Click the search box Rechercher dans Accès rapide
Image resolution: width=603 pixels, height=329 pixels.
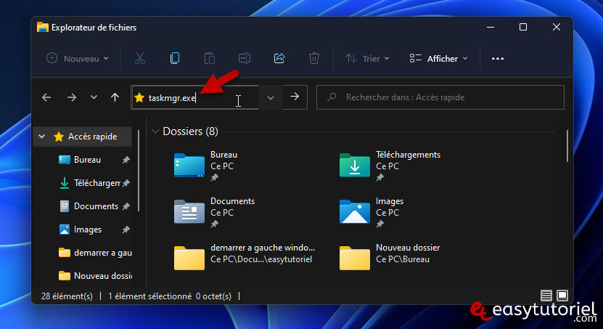click(x=440, y=97)
